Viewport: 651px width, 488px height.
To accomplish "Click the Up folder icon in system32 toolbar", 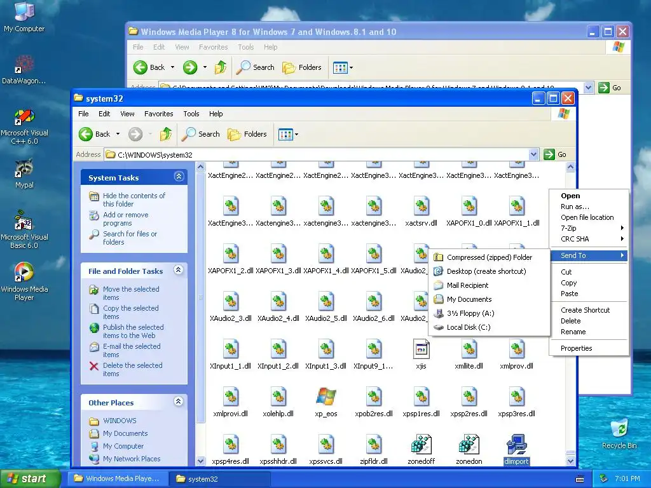I will click(166, 134).
